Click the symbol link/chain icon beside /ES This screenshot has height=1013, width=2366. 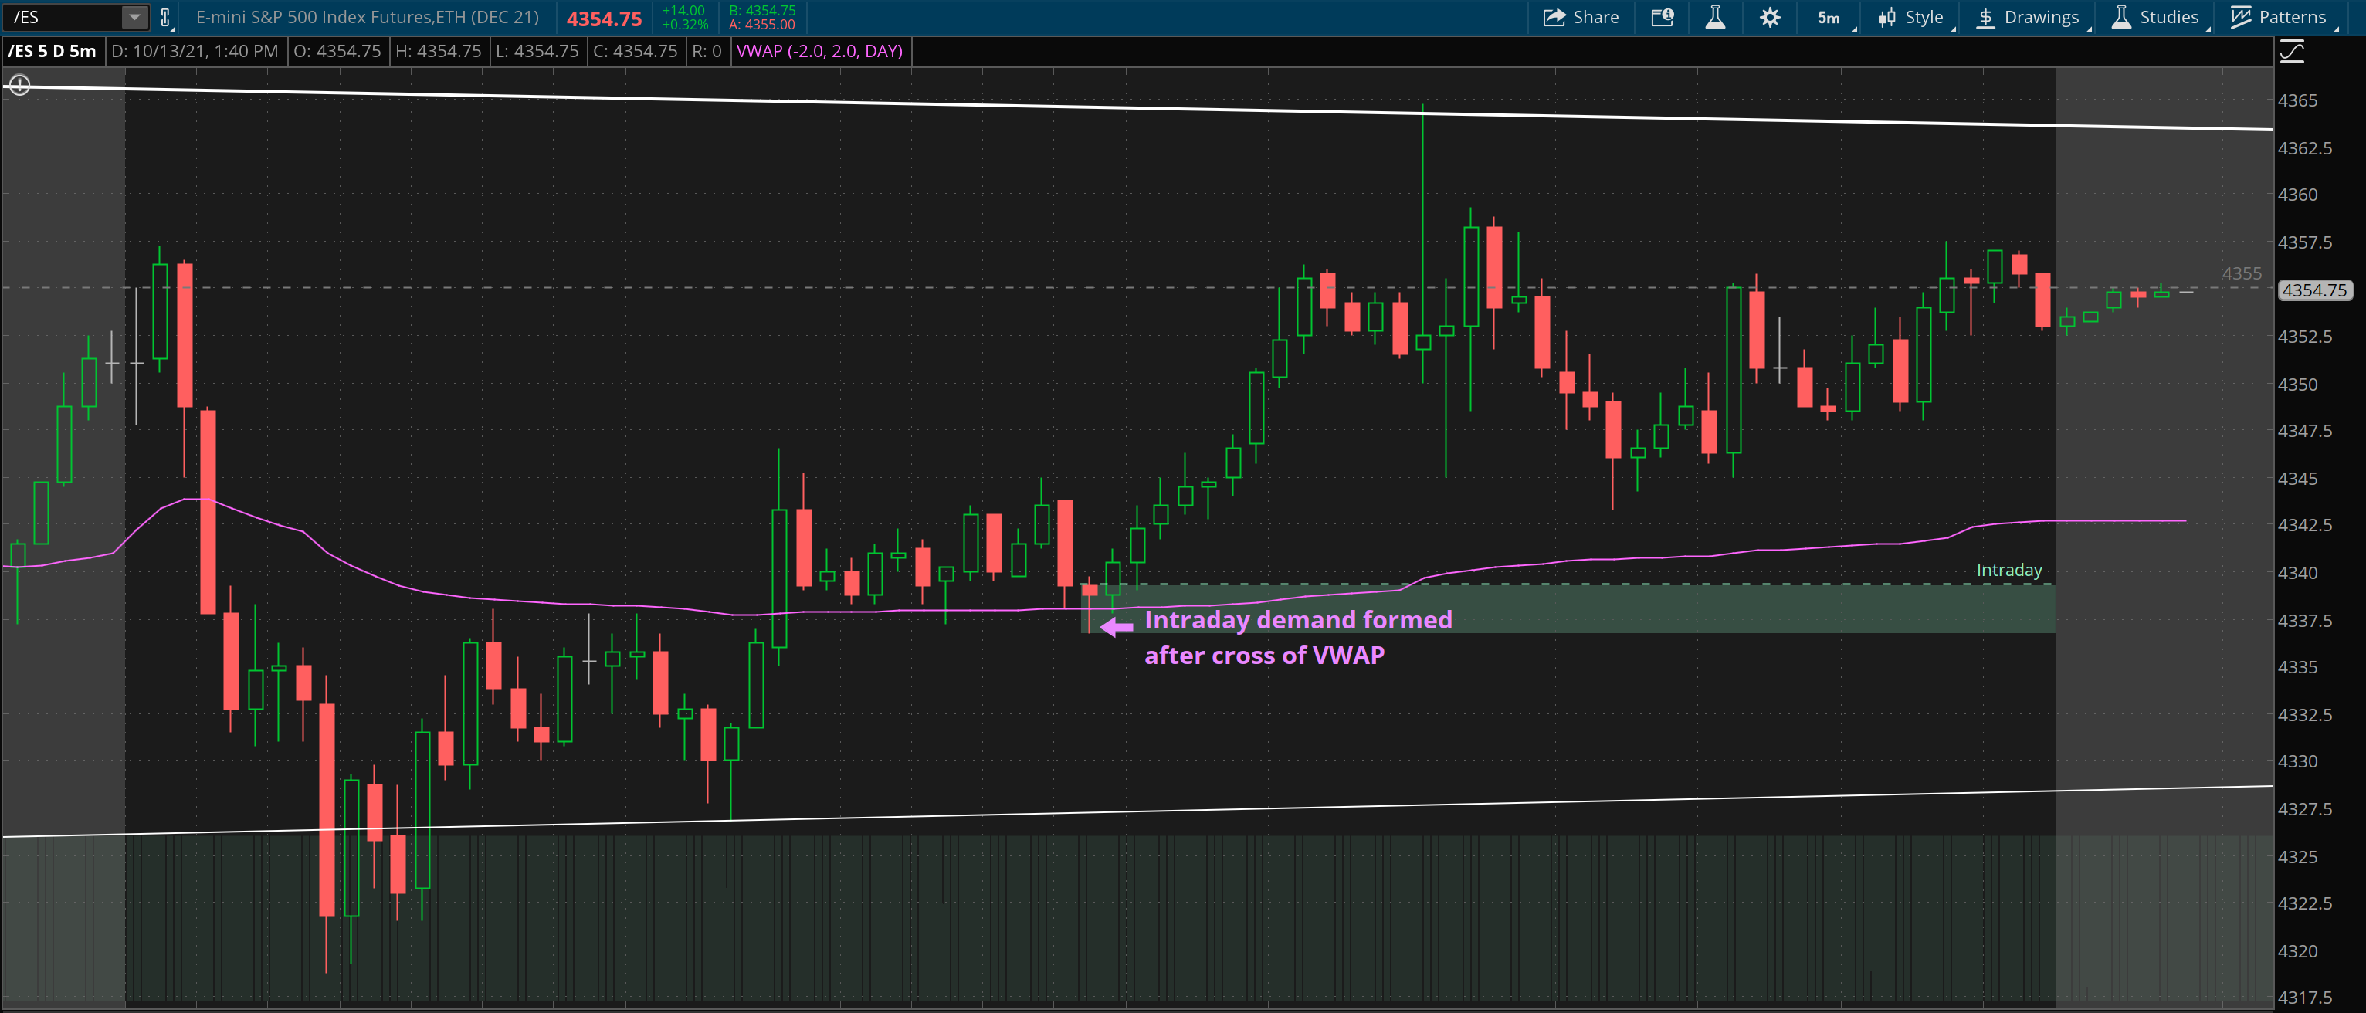pos(165,18)
